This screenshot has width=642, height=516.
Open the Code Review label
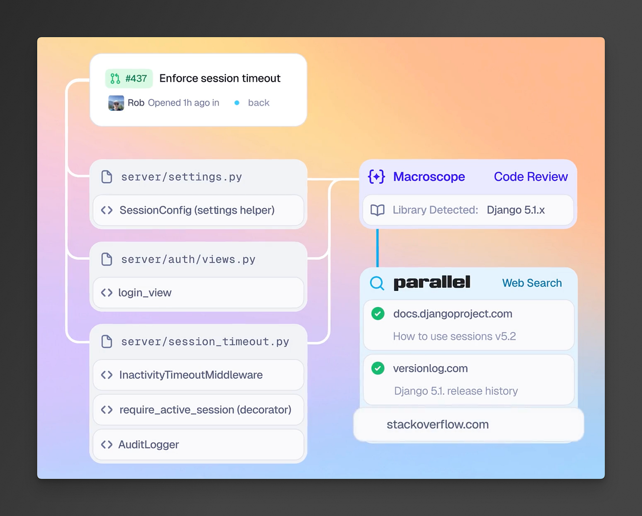pos(530,177)
